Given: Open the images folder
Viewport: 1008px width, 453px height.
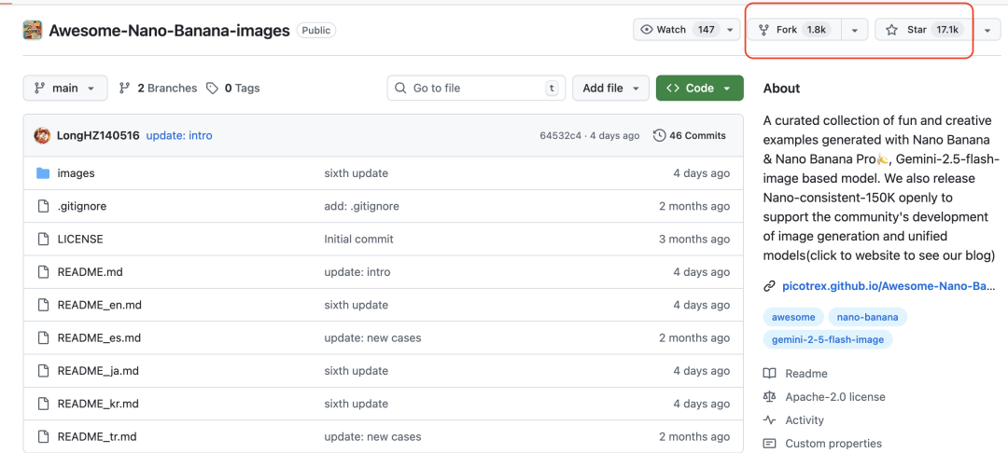Looking at the screenshot, I should pos(76,173).
